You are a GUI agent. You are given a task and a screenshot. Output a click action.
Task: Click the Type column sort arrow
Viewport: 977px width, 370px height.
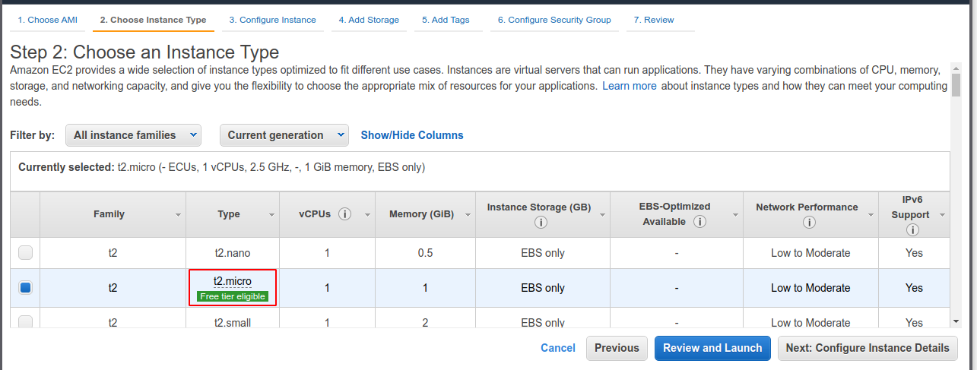pyautogui.click(x=272, y=215)
